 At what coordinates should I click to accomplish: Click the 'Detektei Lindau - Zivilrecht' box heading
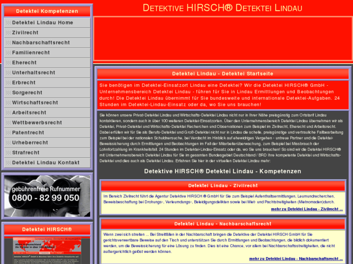tap(223, 186)
